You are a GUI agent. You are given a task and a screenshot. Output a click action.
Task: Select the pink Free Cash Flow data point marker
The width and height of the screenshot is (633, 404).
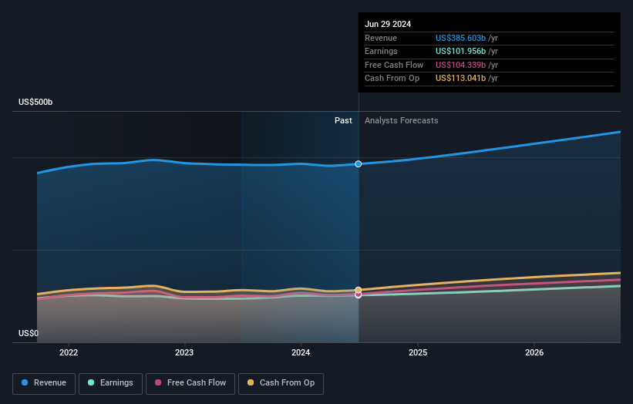point(358,295)
